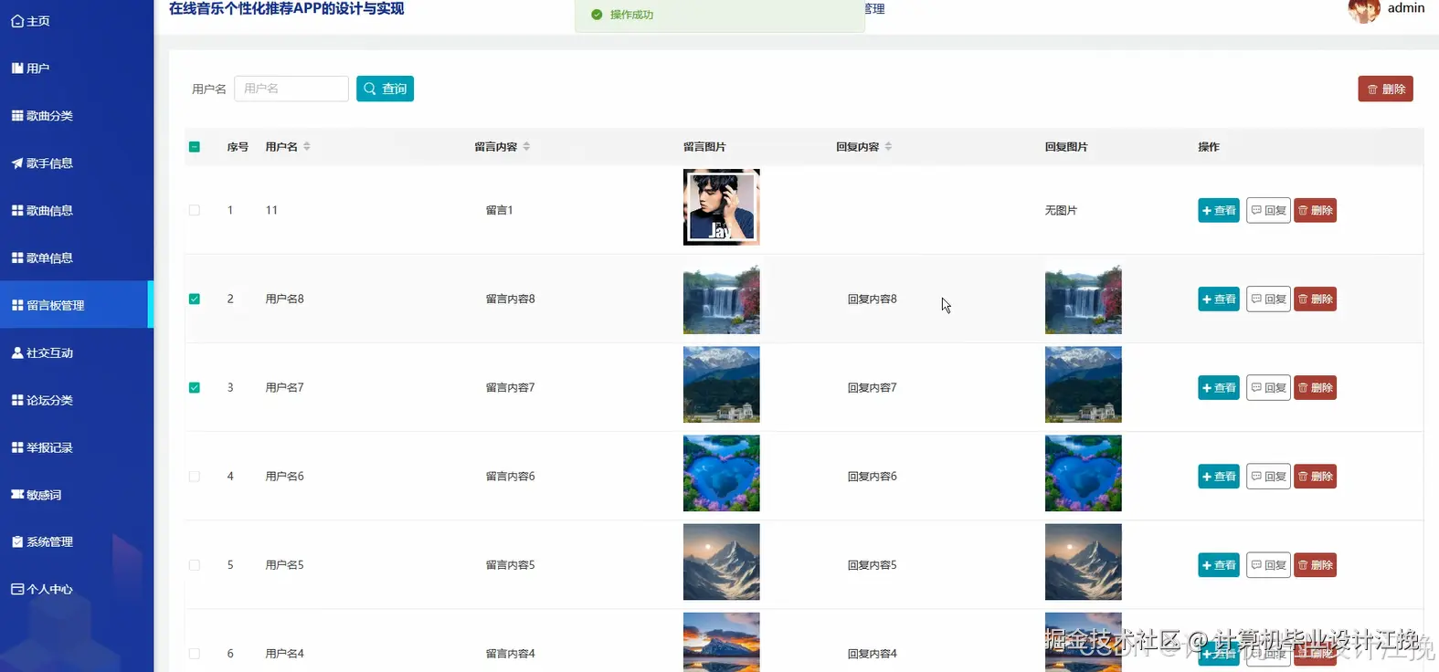Viewport: 1439px width, 672px height.
Task: Click 查看 button in 用户名7 row
Action: coord(1219,387)
